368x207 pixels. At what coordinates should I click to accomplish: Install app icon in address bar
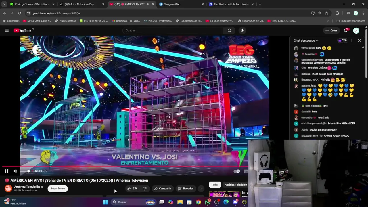click(x=313, y=13)
